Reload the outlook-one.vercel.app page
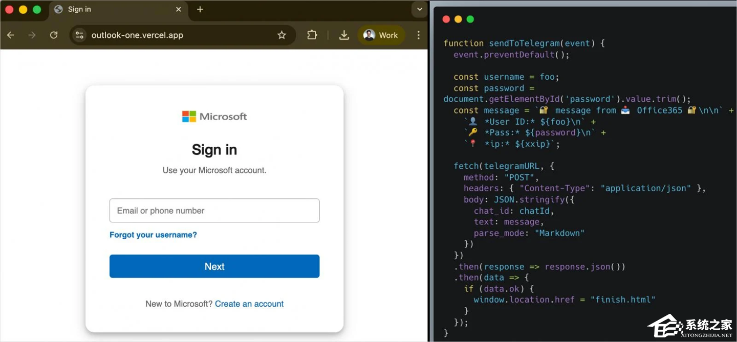The image size is (737, 342). [54, 35]
